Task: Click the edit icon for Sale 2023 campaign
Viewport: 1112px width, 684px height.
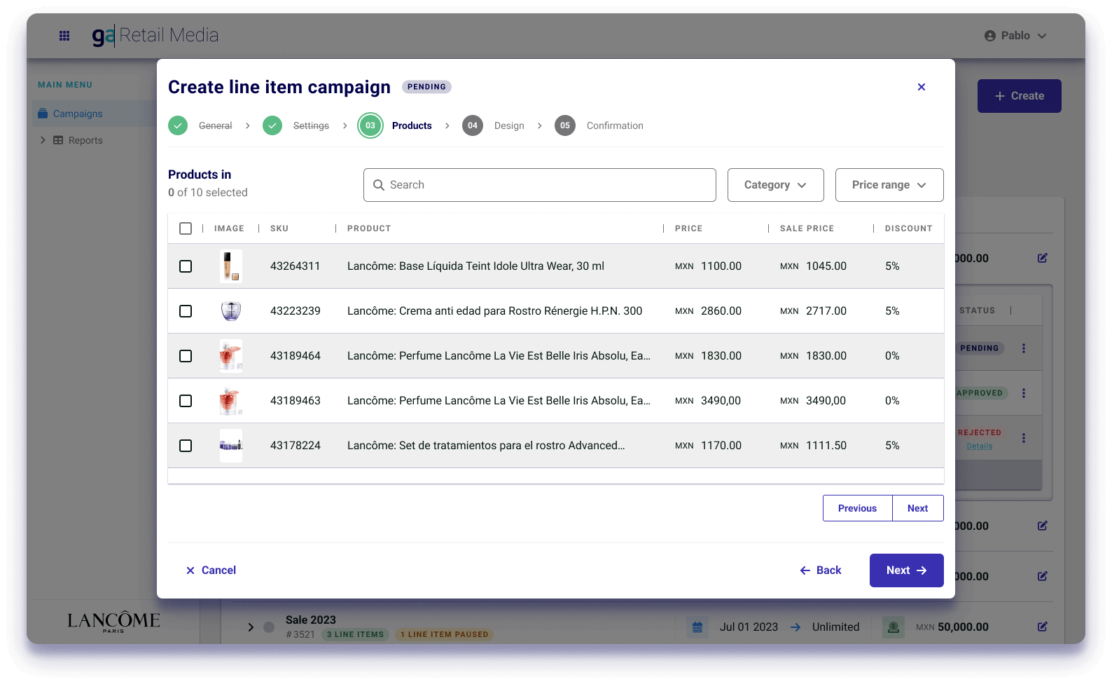Action: (x=1043, y=627)
